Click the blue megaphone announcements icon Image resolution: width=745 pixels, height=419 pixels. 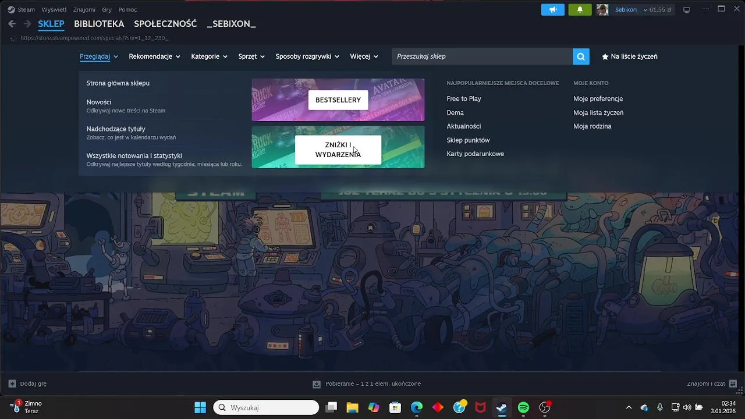[553, 9]
